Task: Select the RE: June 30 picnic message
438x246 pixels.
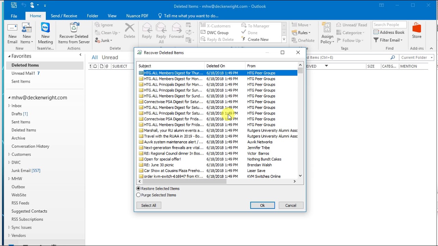Action: pos(218,165)
